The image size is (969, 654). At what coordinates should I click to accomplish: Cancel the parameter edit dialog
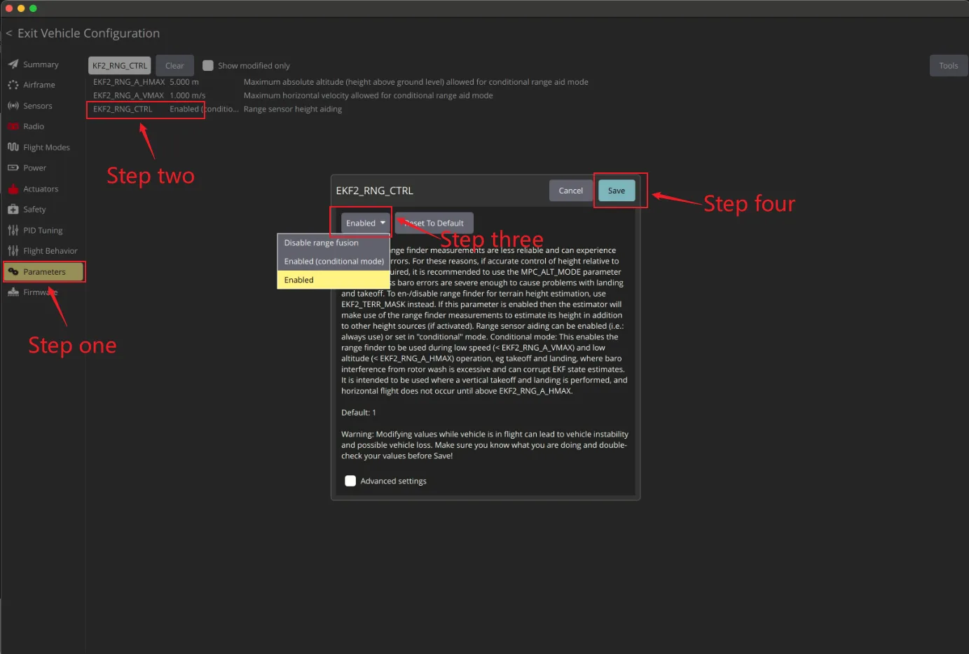pyautogui.click(x=571, y=191)
